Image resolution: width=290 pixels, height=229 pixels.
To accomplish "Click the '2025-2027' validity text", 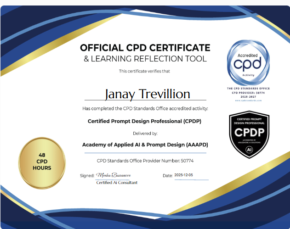I will point(248,97).
